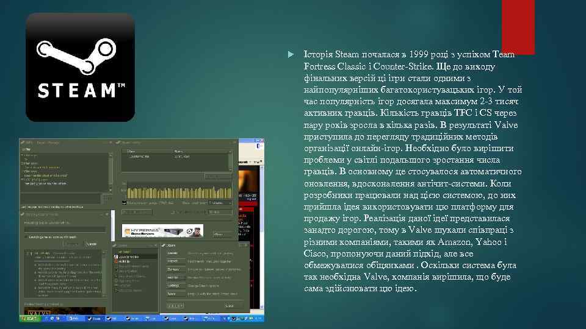Tick the launch game when ready checkbox
Image resolution: width=586 pixels, height=329 pixels.
click(x=26, y=237)
